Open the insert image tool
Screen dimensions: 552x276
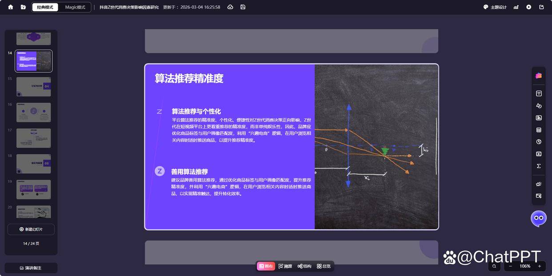(x=539, y=118)
